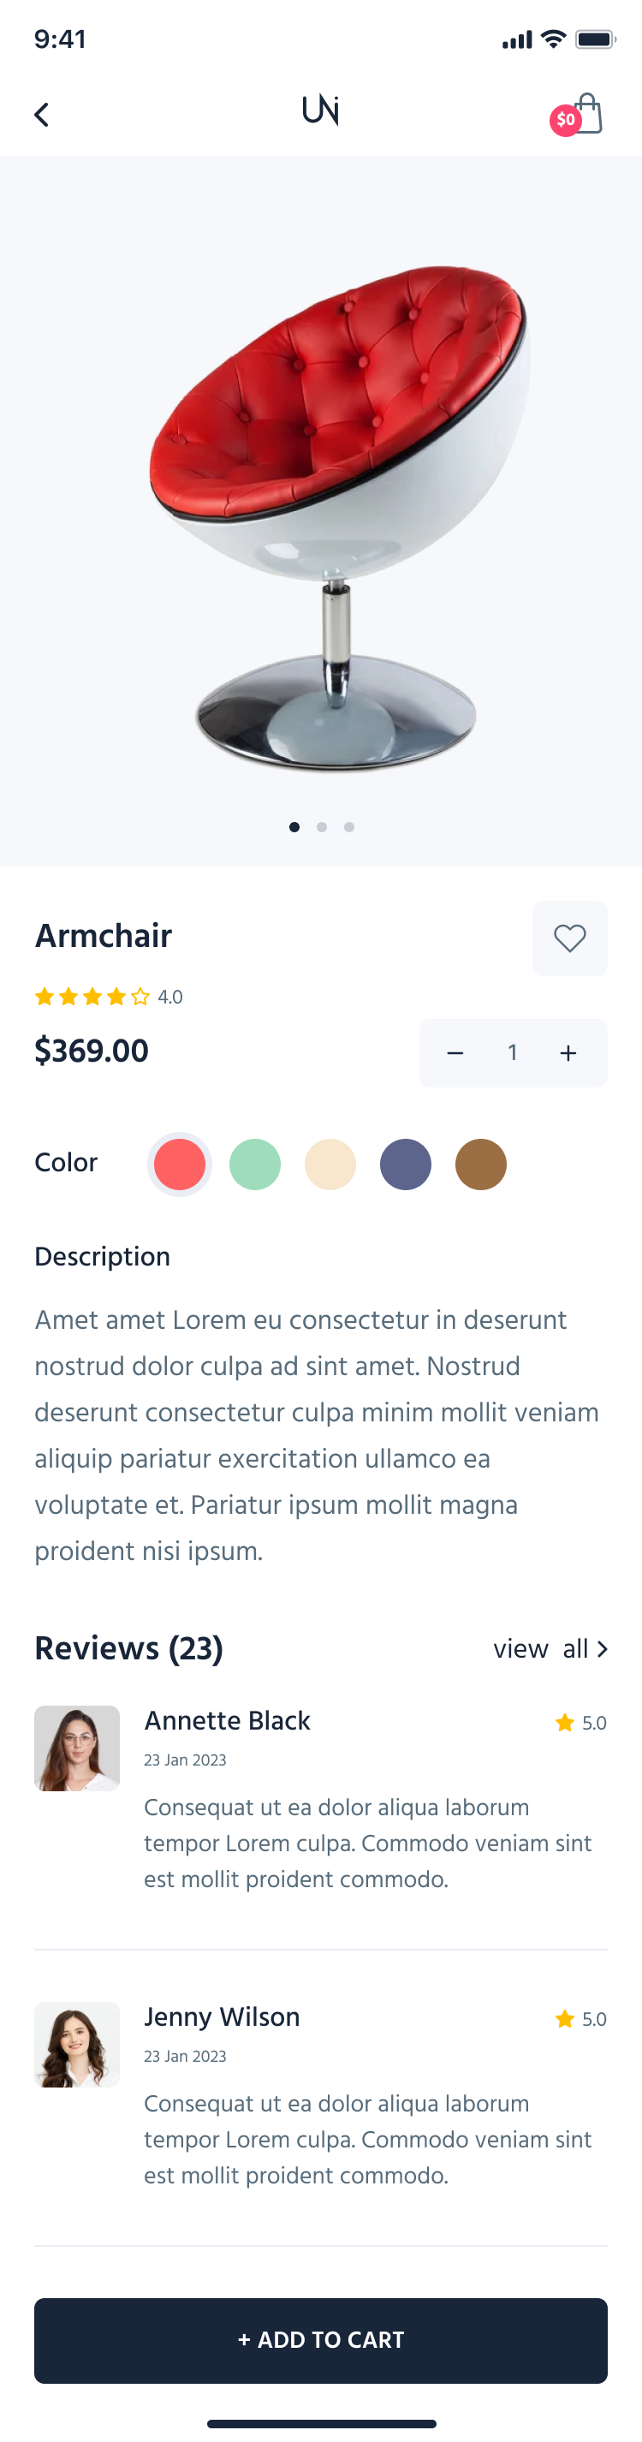Select the mint green color option
The width and height of the screenshot is (642, 2442).
pos(255,1164)
